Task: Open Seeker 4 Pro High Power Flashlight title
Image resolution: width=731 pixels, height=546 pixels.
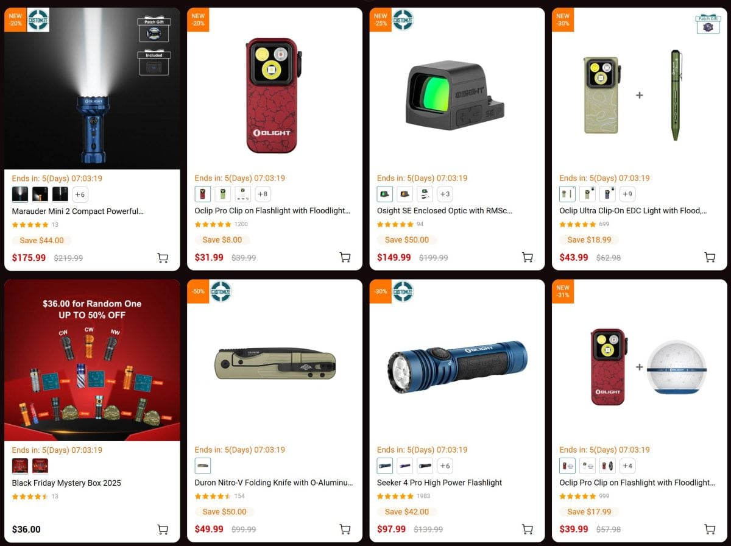Action: pyautogui.click(x=440, y=483)
